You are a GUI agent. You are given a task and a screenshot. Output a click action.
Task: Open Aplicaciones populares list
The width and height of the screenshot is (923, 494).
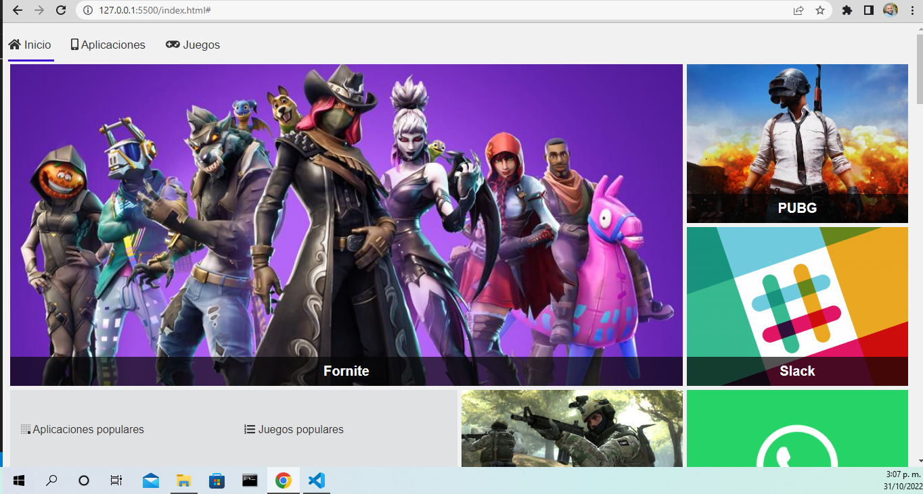(83, 429)
